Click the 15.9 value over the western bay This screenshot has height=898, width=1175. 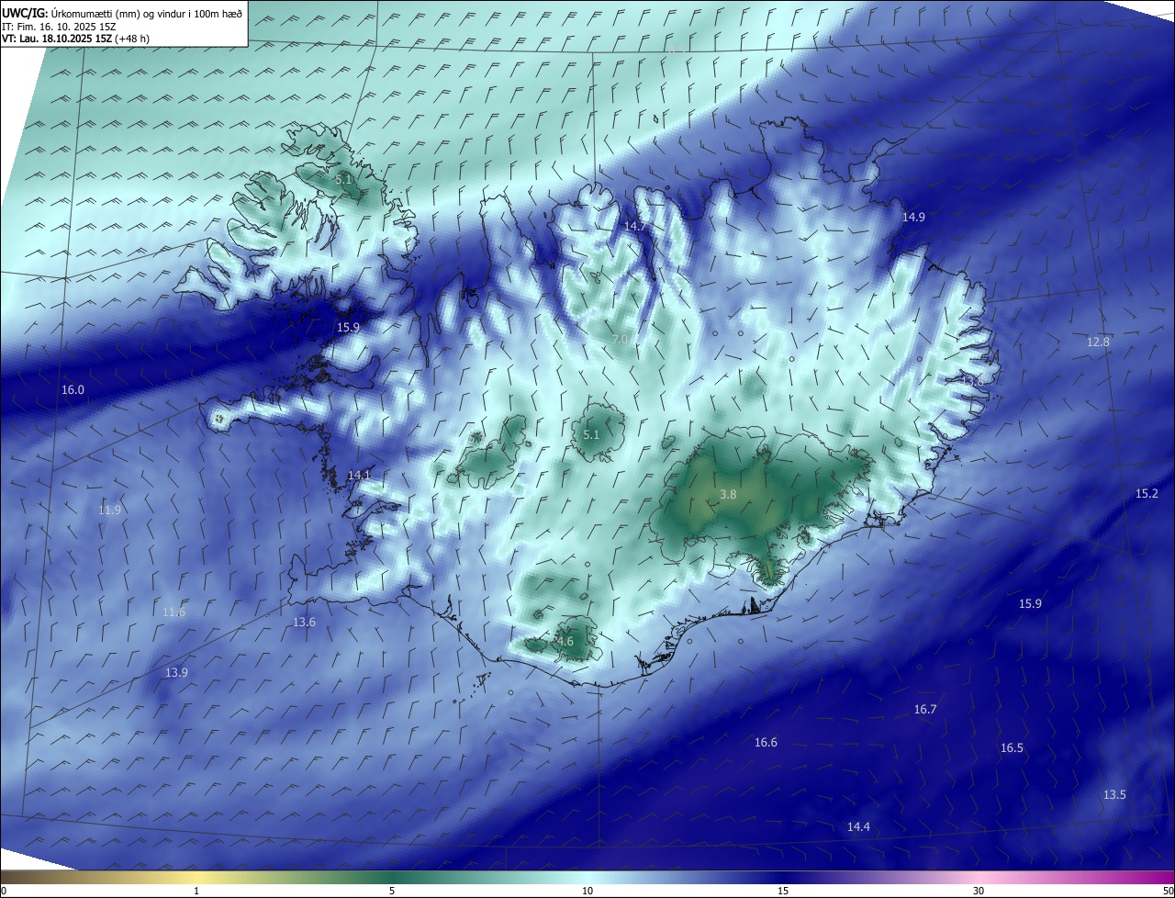point(348,327)
